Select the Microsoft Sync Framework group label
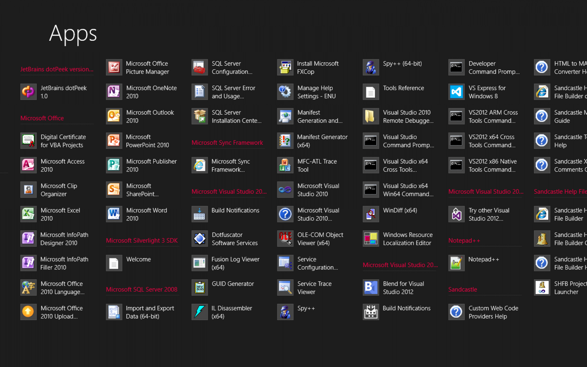The width and height of the screenshot is (587, 367). (227, 143)
